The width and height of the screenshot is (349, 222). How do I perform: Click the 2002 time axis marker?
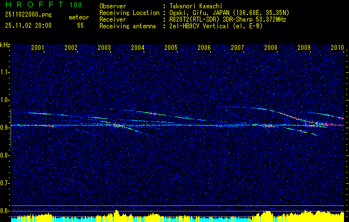71,47
